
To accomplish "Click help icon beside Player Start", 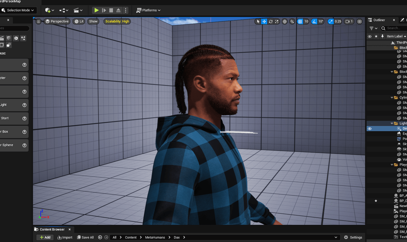I will point(24,118).
